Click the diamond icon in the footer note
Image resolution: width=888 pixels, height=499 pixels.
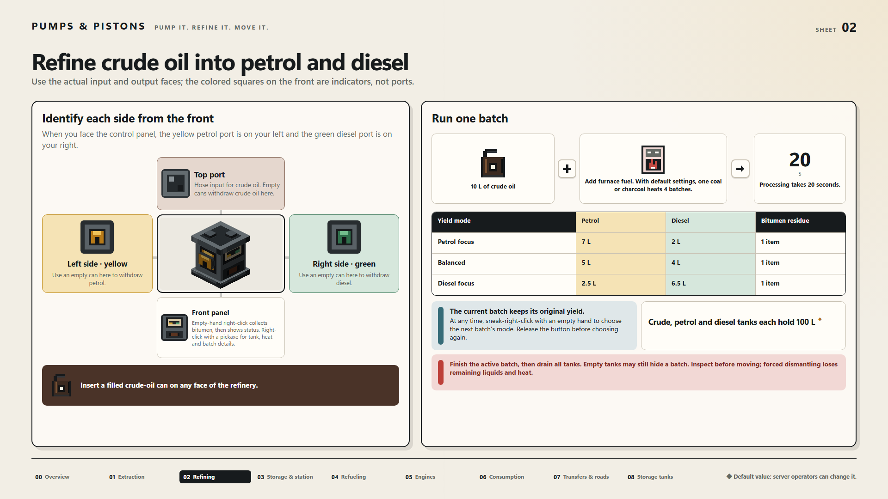coord(729,476)
